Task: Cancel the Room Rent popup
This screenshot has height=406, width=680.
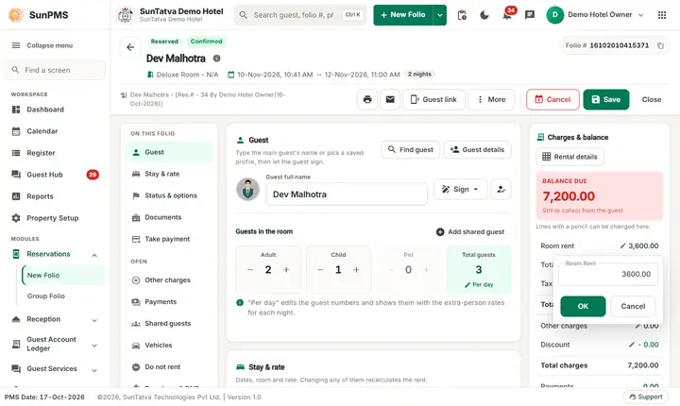Action: point(633,306)
